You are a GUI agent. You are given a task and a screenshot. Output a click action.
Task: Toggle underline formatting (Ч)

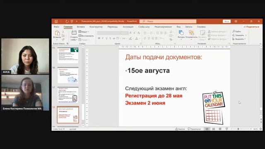click(106, 38)
